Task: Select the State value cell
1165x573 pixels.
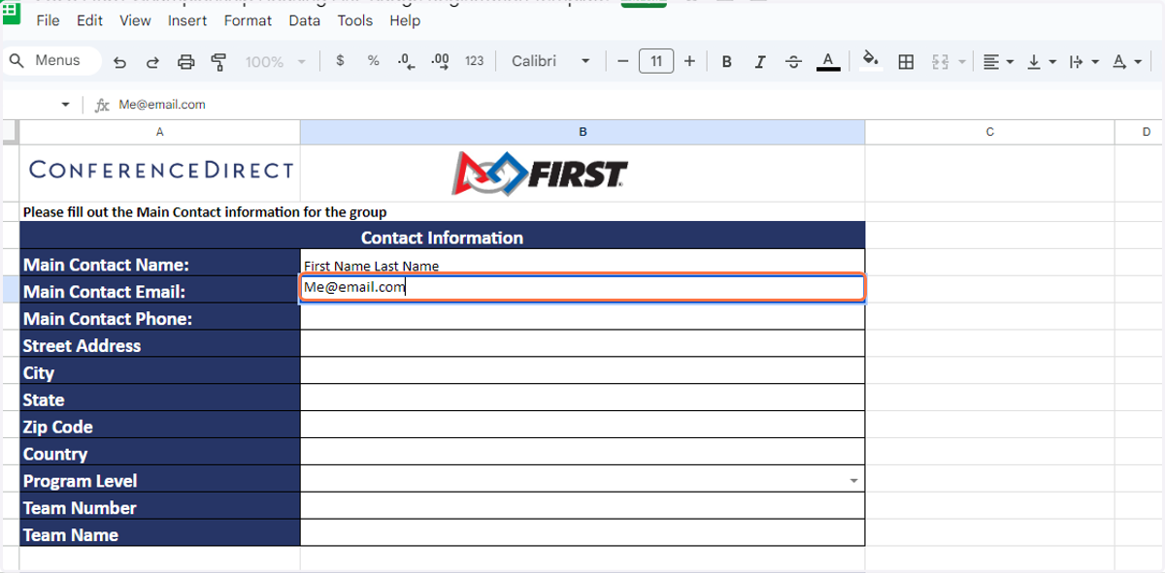Action: pyautogui.click(x=582, y=398)
